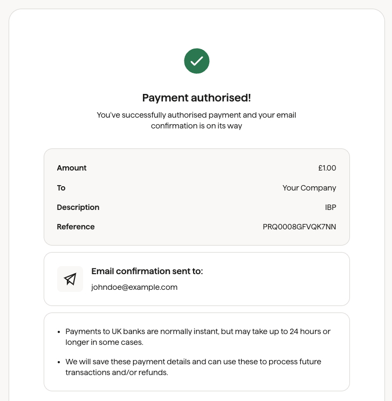392x401 pixels.
Task: Select the Payment authorised! heading
Action: point(196,98)
